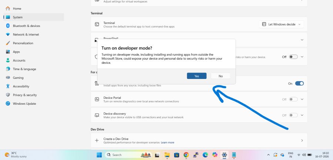This screenshot has height=160, width=333.
Task: Open Task View from the taskbar
Action: pyautogui.click(x=157, y=155)
